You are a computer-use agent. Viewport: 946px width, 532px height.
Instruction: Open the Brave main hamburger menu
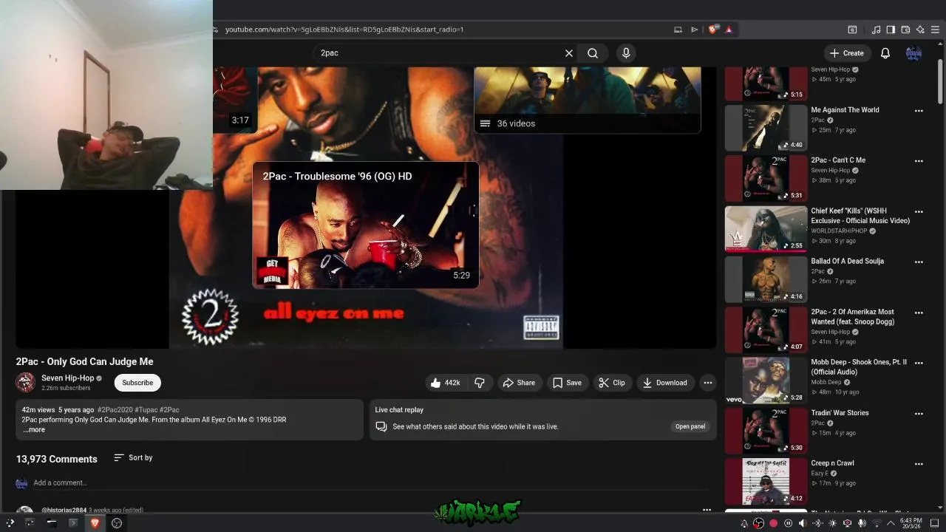point(935,30)
